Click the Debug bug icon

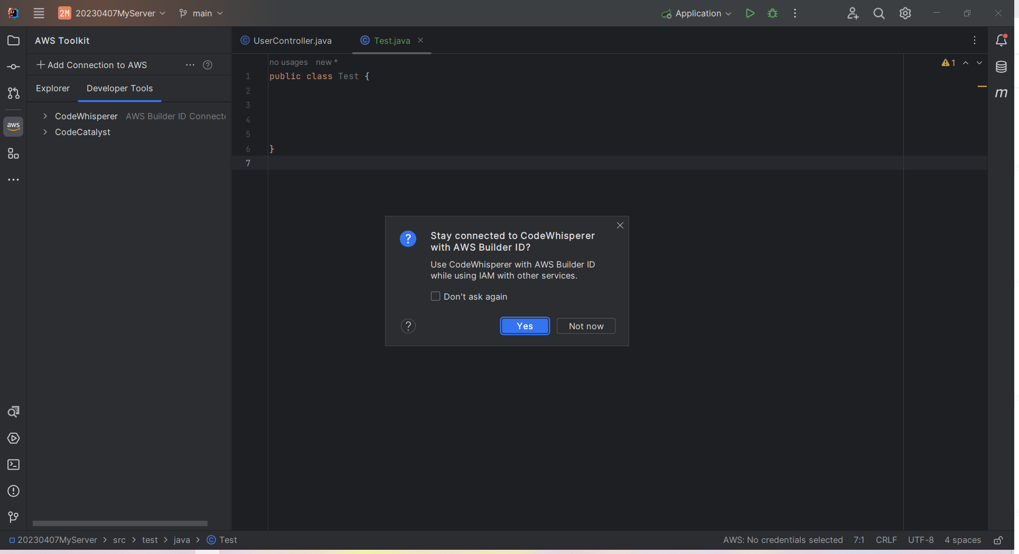click(x=772, y=13)
